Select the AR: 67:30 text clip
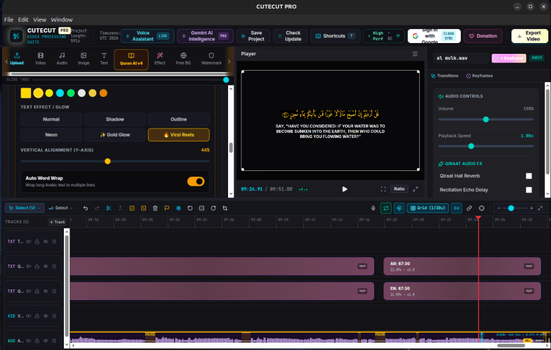Screen dimensions: 551x350 (x=462, y=267)
